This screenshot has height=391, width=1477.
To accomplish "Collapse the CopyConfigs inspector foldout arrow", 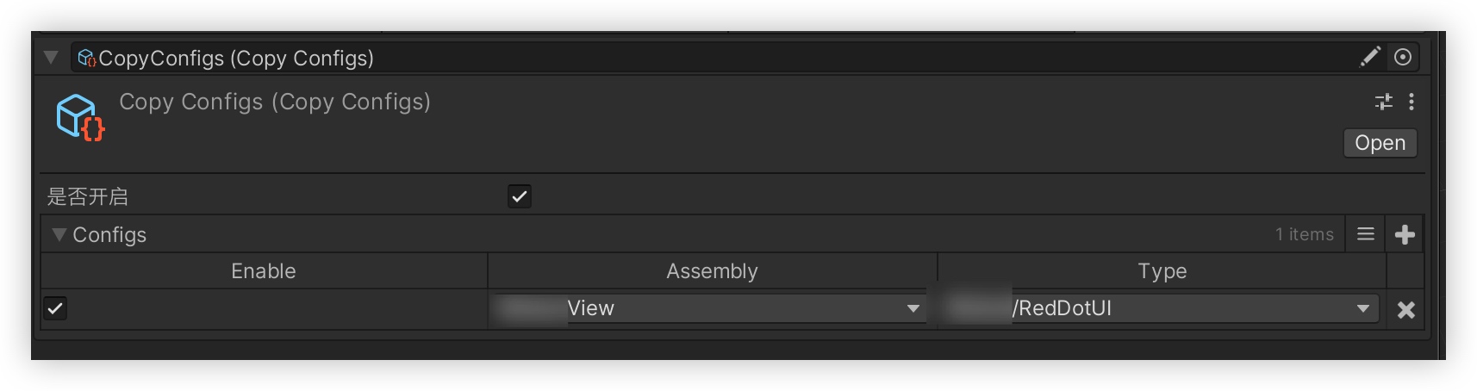I will click(x=51, y=58).
